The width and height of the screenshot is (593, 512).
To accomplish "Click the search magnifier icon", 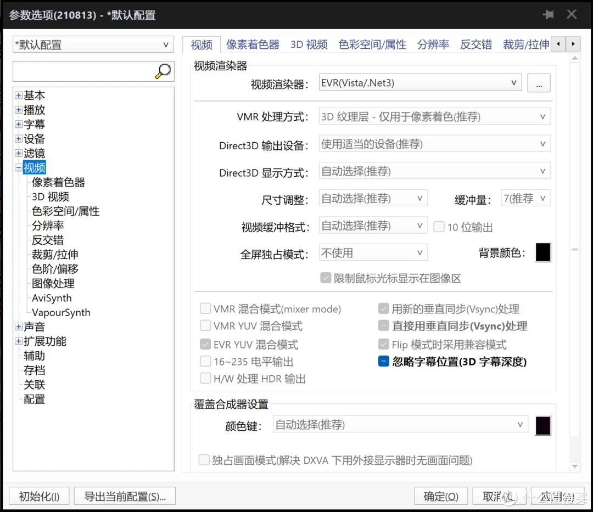I will 163,71.
